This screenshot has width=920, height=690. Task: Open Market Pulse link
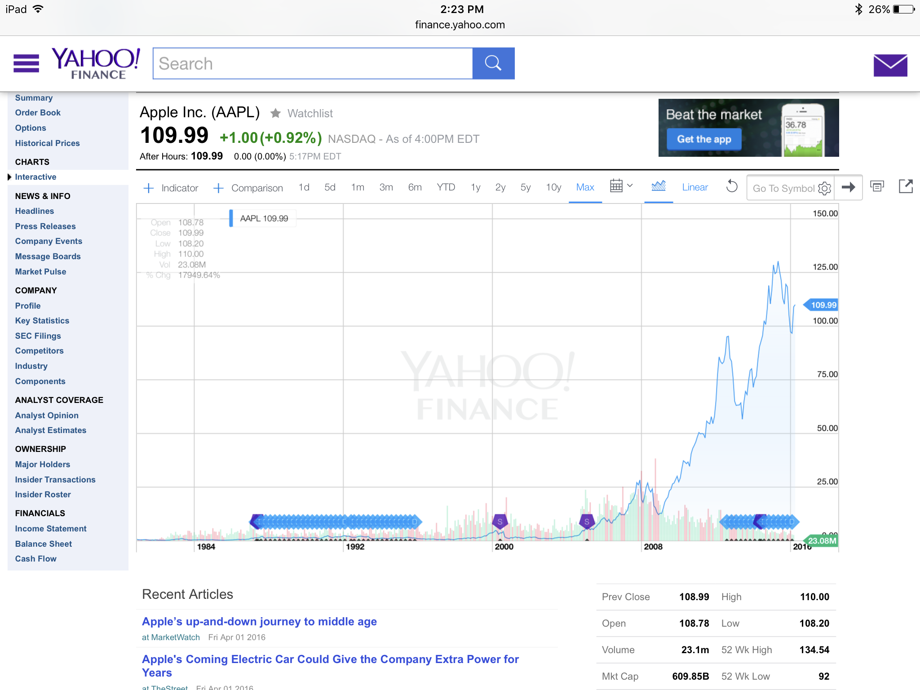tap(40, 272)
